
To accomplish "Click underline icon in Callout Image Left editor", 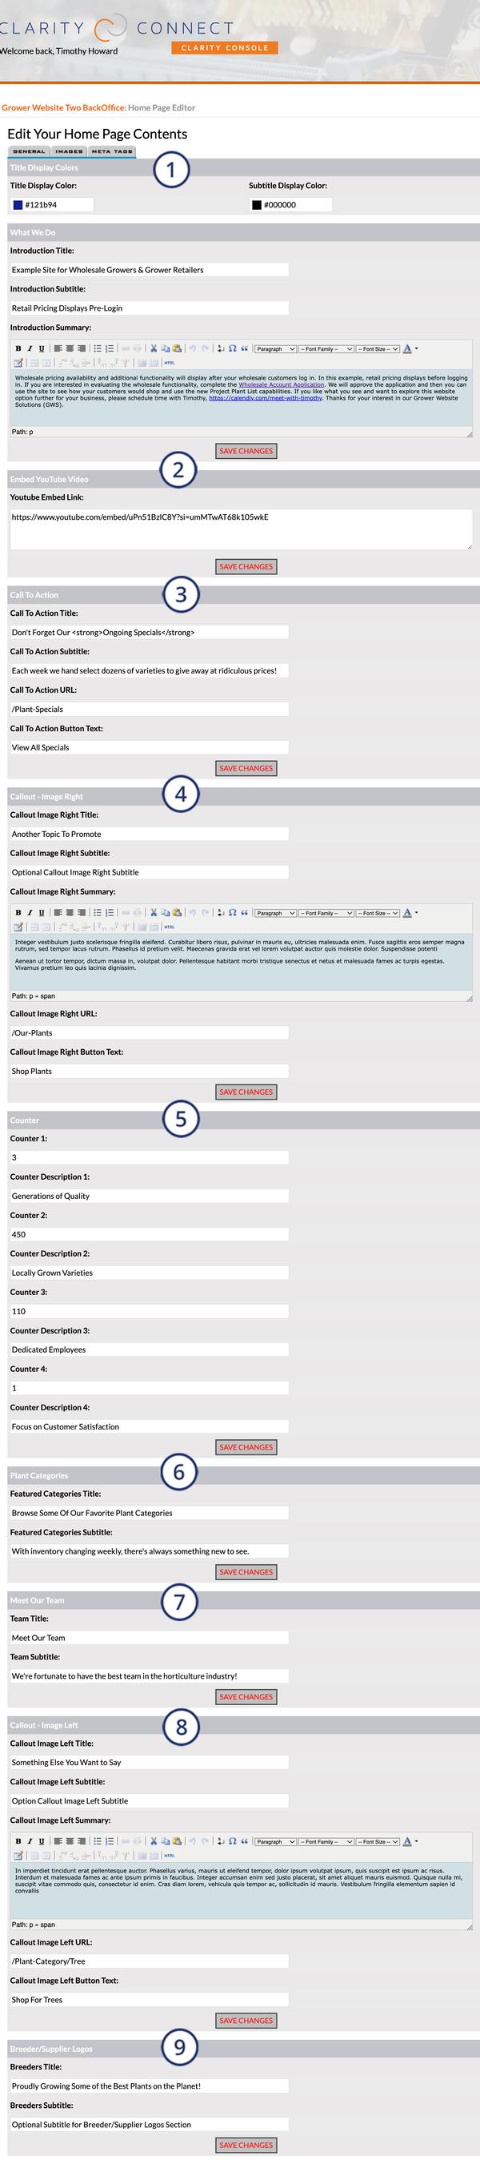I will (42, 1840).
